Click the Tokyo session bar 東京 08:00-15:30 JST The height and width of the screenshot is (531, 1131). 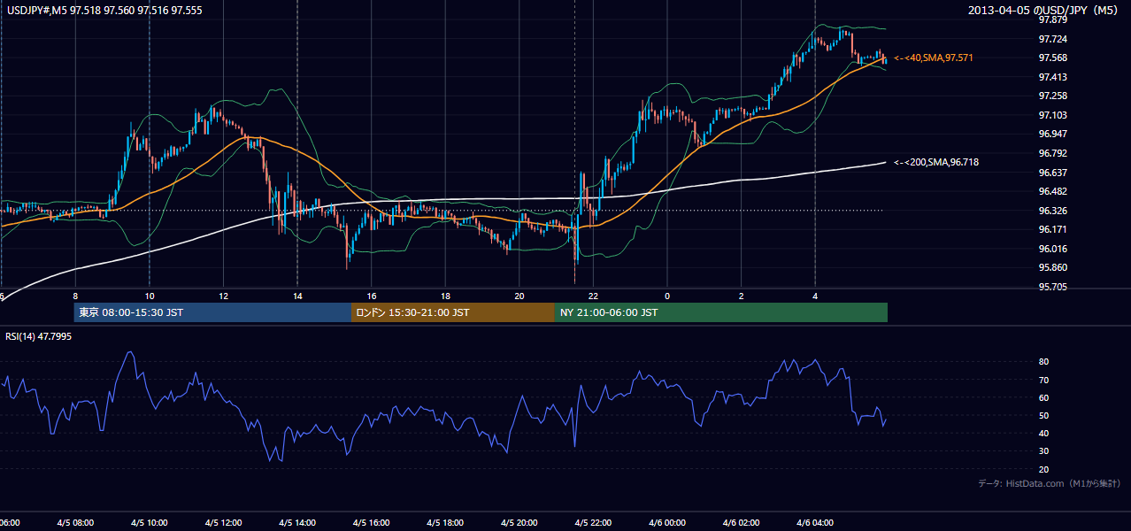point(213,312)
